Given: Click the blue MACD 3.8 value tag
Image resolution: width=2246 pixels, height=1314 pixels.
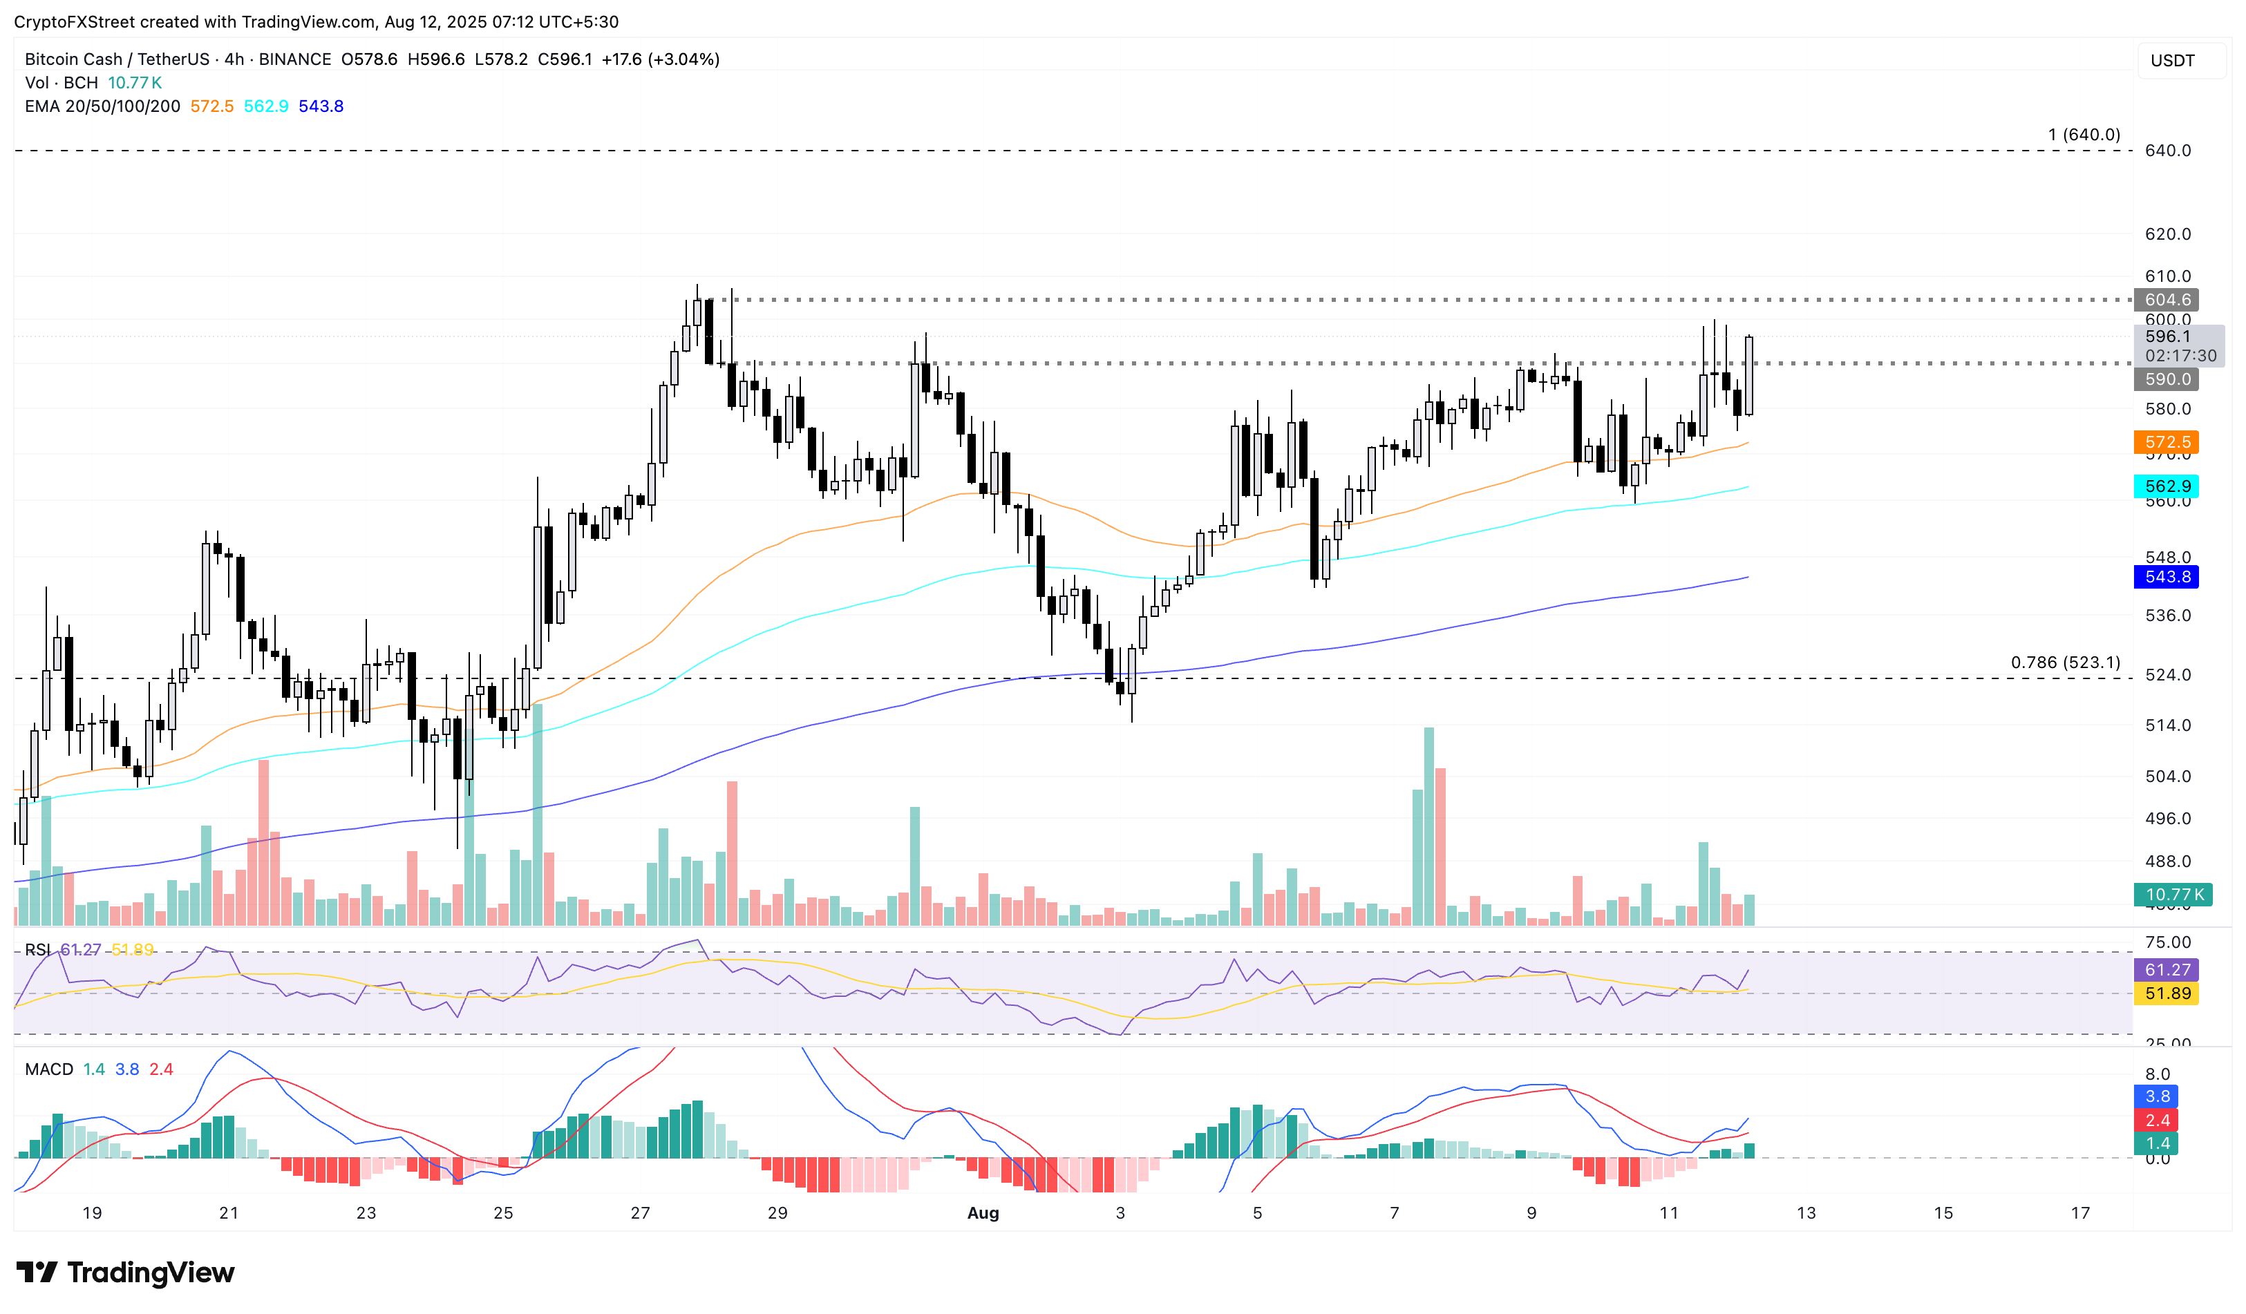Looking at the screenshot, I should tap(2157, 1096).
